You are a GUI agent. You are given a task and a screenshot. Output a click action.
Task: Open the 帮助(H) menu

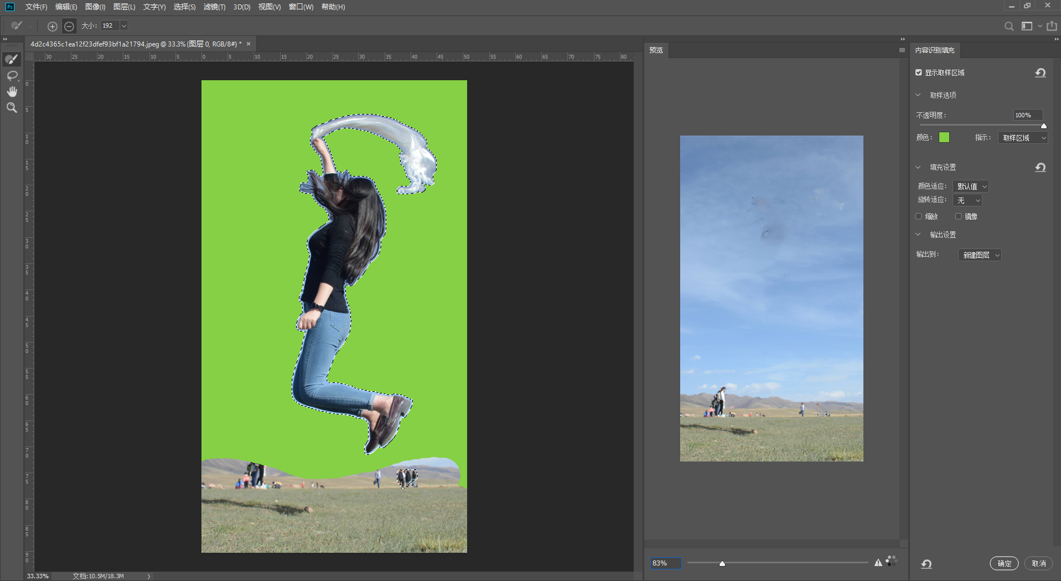(333, 7)
